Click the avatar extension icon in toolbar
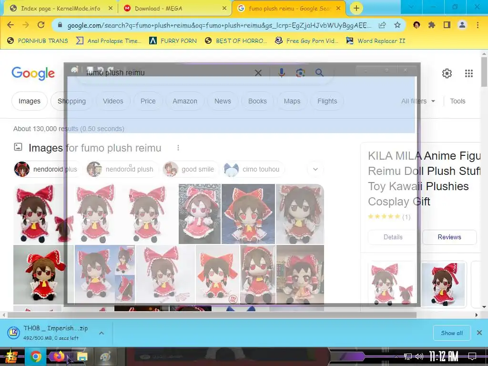Screen dimensions: 488x366 [x=417, y=25]
